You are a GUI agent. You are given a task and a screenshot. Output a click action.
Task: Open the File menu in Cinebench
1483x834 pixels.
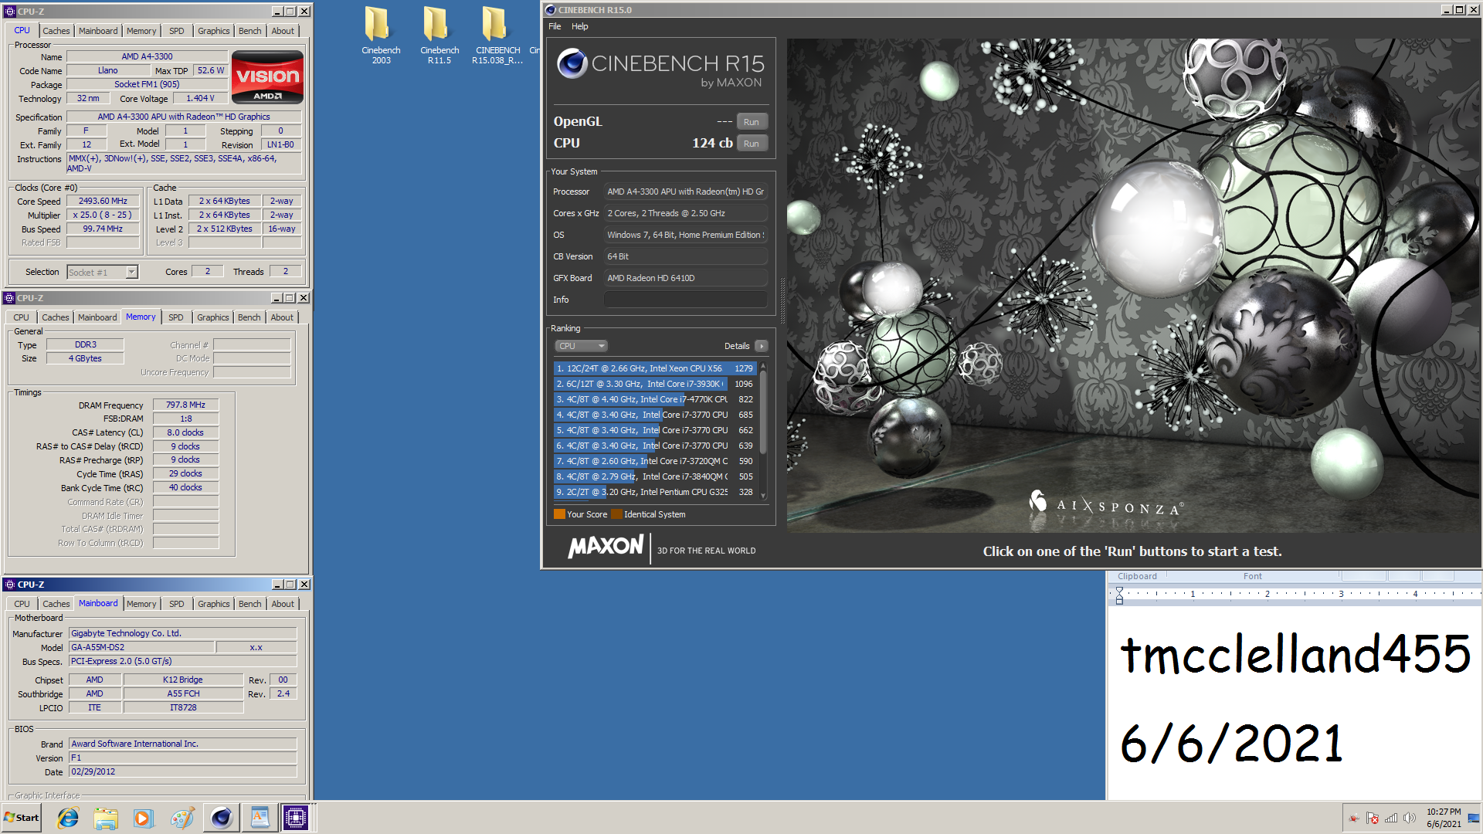(555, 26)
